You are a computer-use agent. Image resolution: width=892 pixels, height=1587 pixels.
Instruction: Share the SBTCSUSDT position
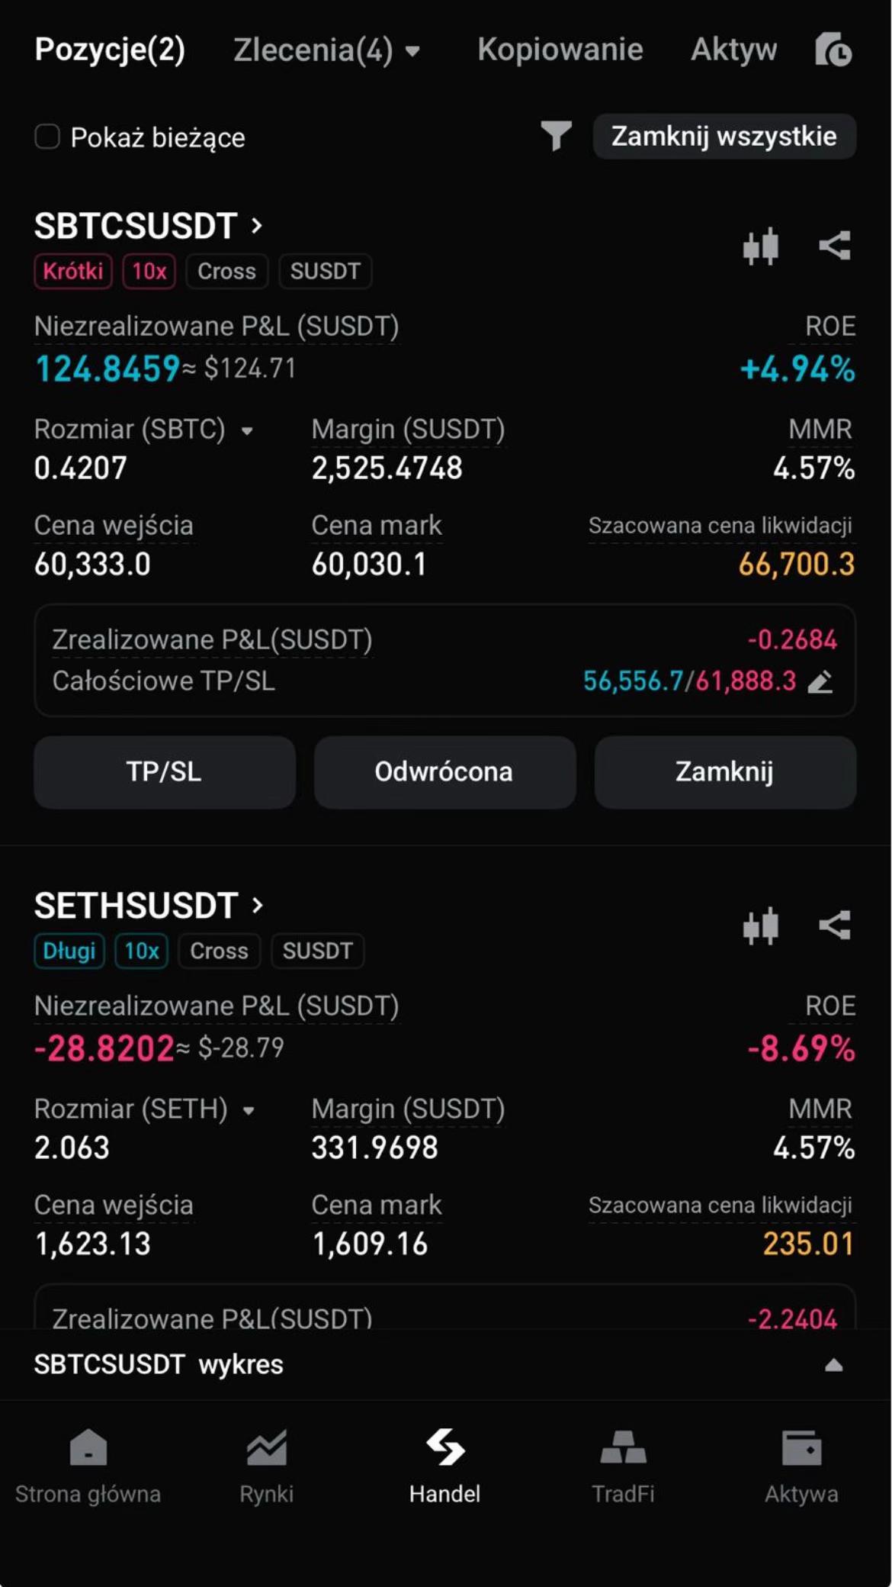click(834, 246)
